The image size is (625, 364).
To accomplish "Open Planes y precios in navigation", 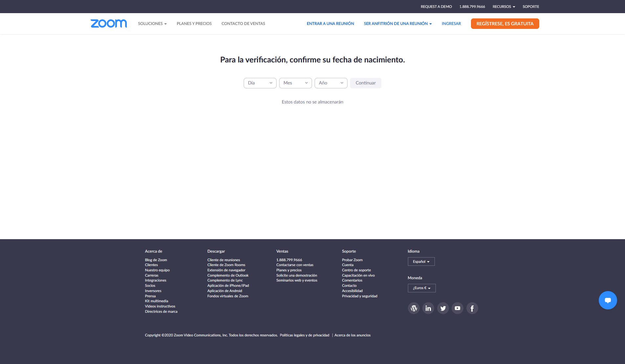I will [x=194, y=24].
